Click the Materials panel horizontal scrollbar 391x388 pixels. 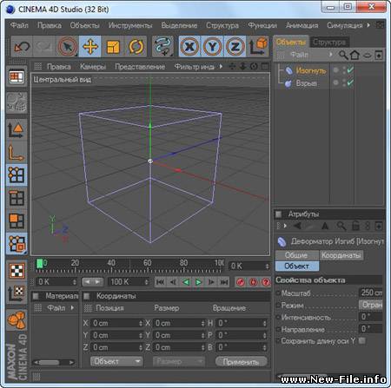click(53, 362)
